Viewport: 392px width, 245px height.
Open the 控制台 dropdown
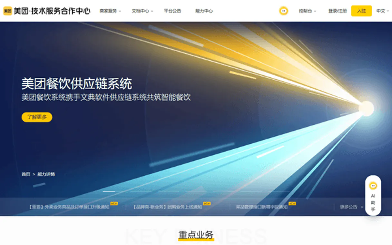tap(307, 11)
